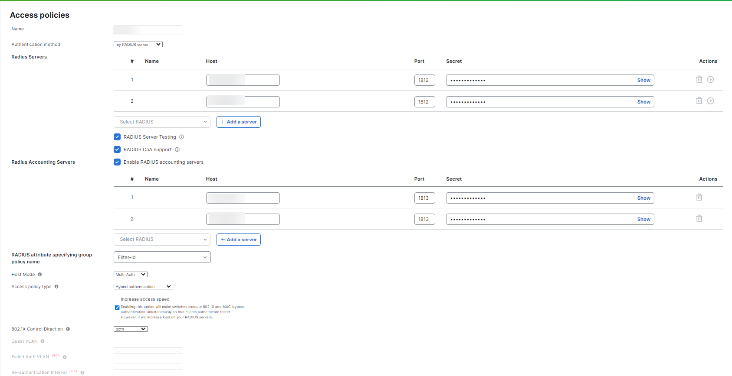The width and height of the screenshot is (732, 376).
Task: Show secret for accounting server 1
Action: coord(643,198)
